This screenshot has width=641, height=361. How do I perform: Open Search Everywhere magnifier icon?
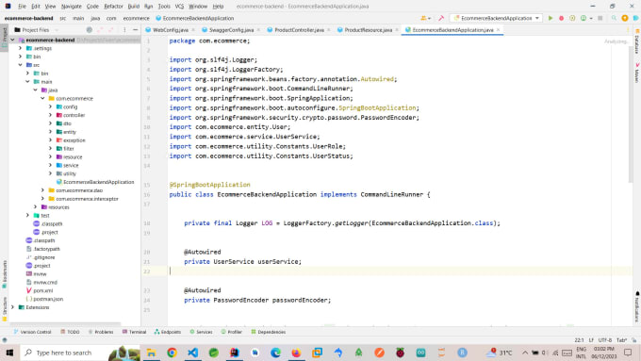coord(614,18)
